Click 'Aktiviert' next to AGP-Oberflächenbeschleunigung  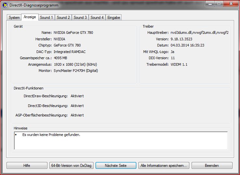click(x=77, y=115)
